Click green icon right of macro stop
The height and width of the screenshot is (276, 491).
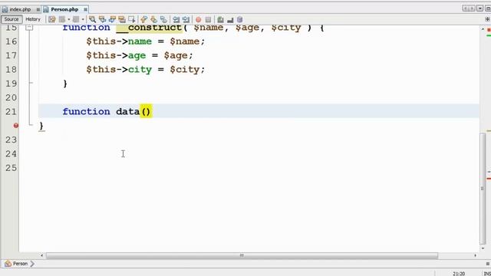[220, 19]
